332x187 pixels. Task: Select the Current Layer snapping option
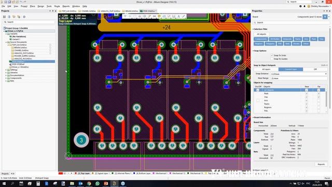point(290,69)
